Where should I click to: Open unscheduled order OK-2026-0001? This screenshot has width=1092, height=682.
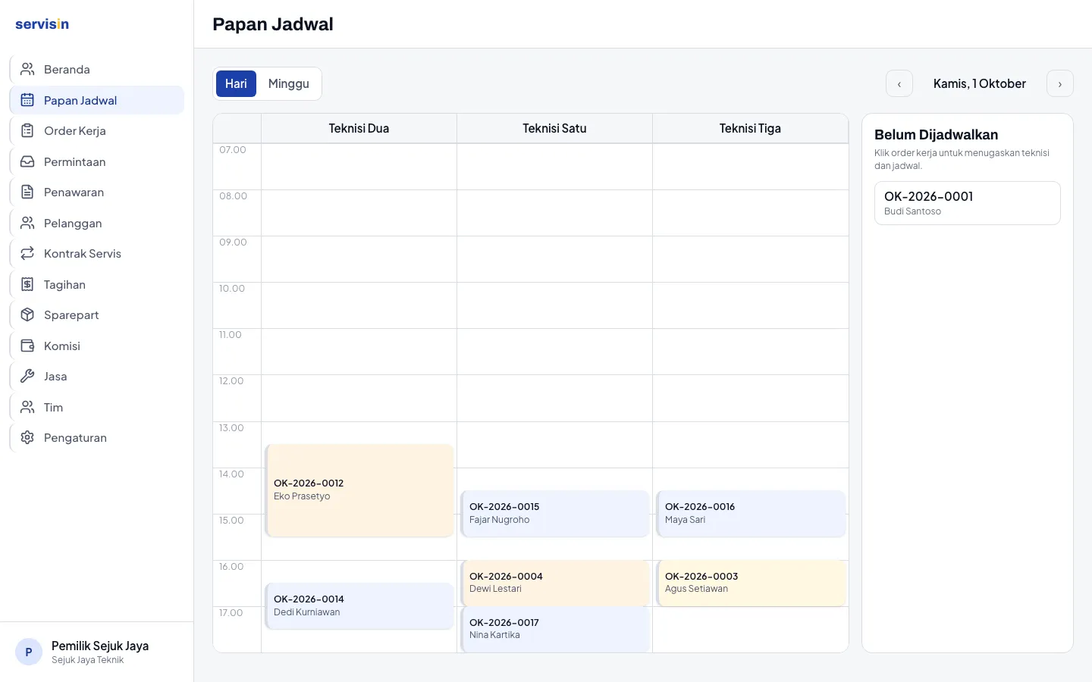point(968,203)
